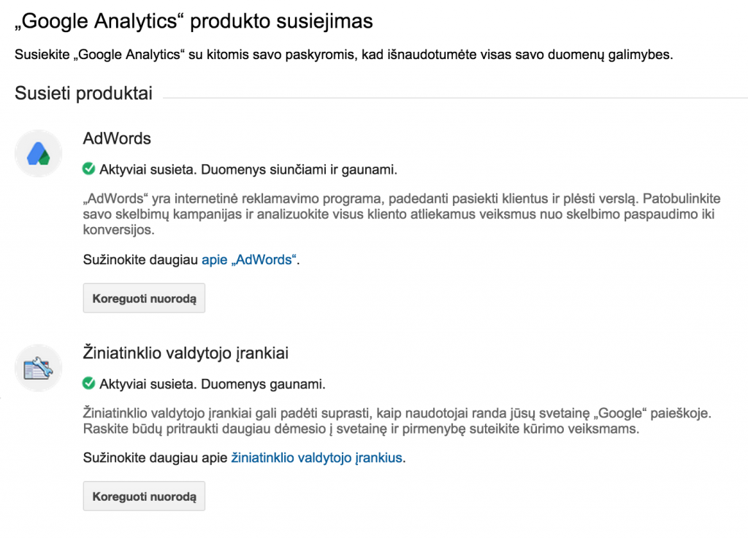Viewport: 748px width, 538px height.
Task: Click the circular AdWords icon badge
Action: (x=38, y=153)
